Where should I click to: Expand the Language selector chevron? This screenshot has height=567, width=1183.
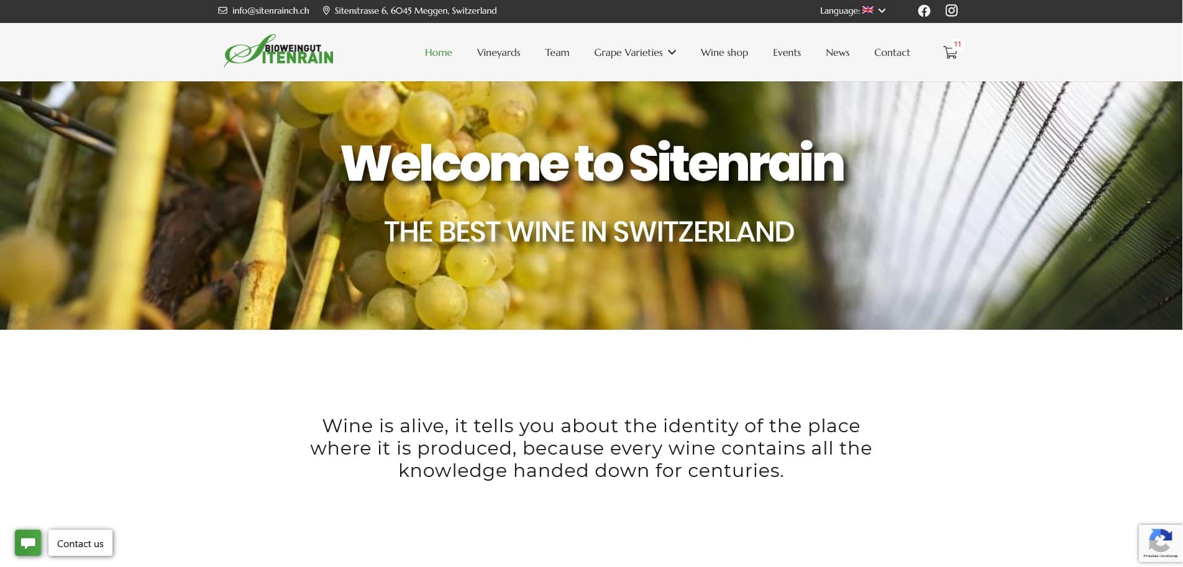coord(882,11)
